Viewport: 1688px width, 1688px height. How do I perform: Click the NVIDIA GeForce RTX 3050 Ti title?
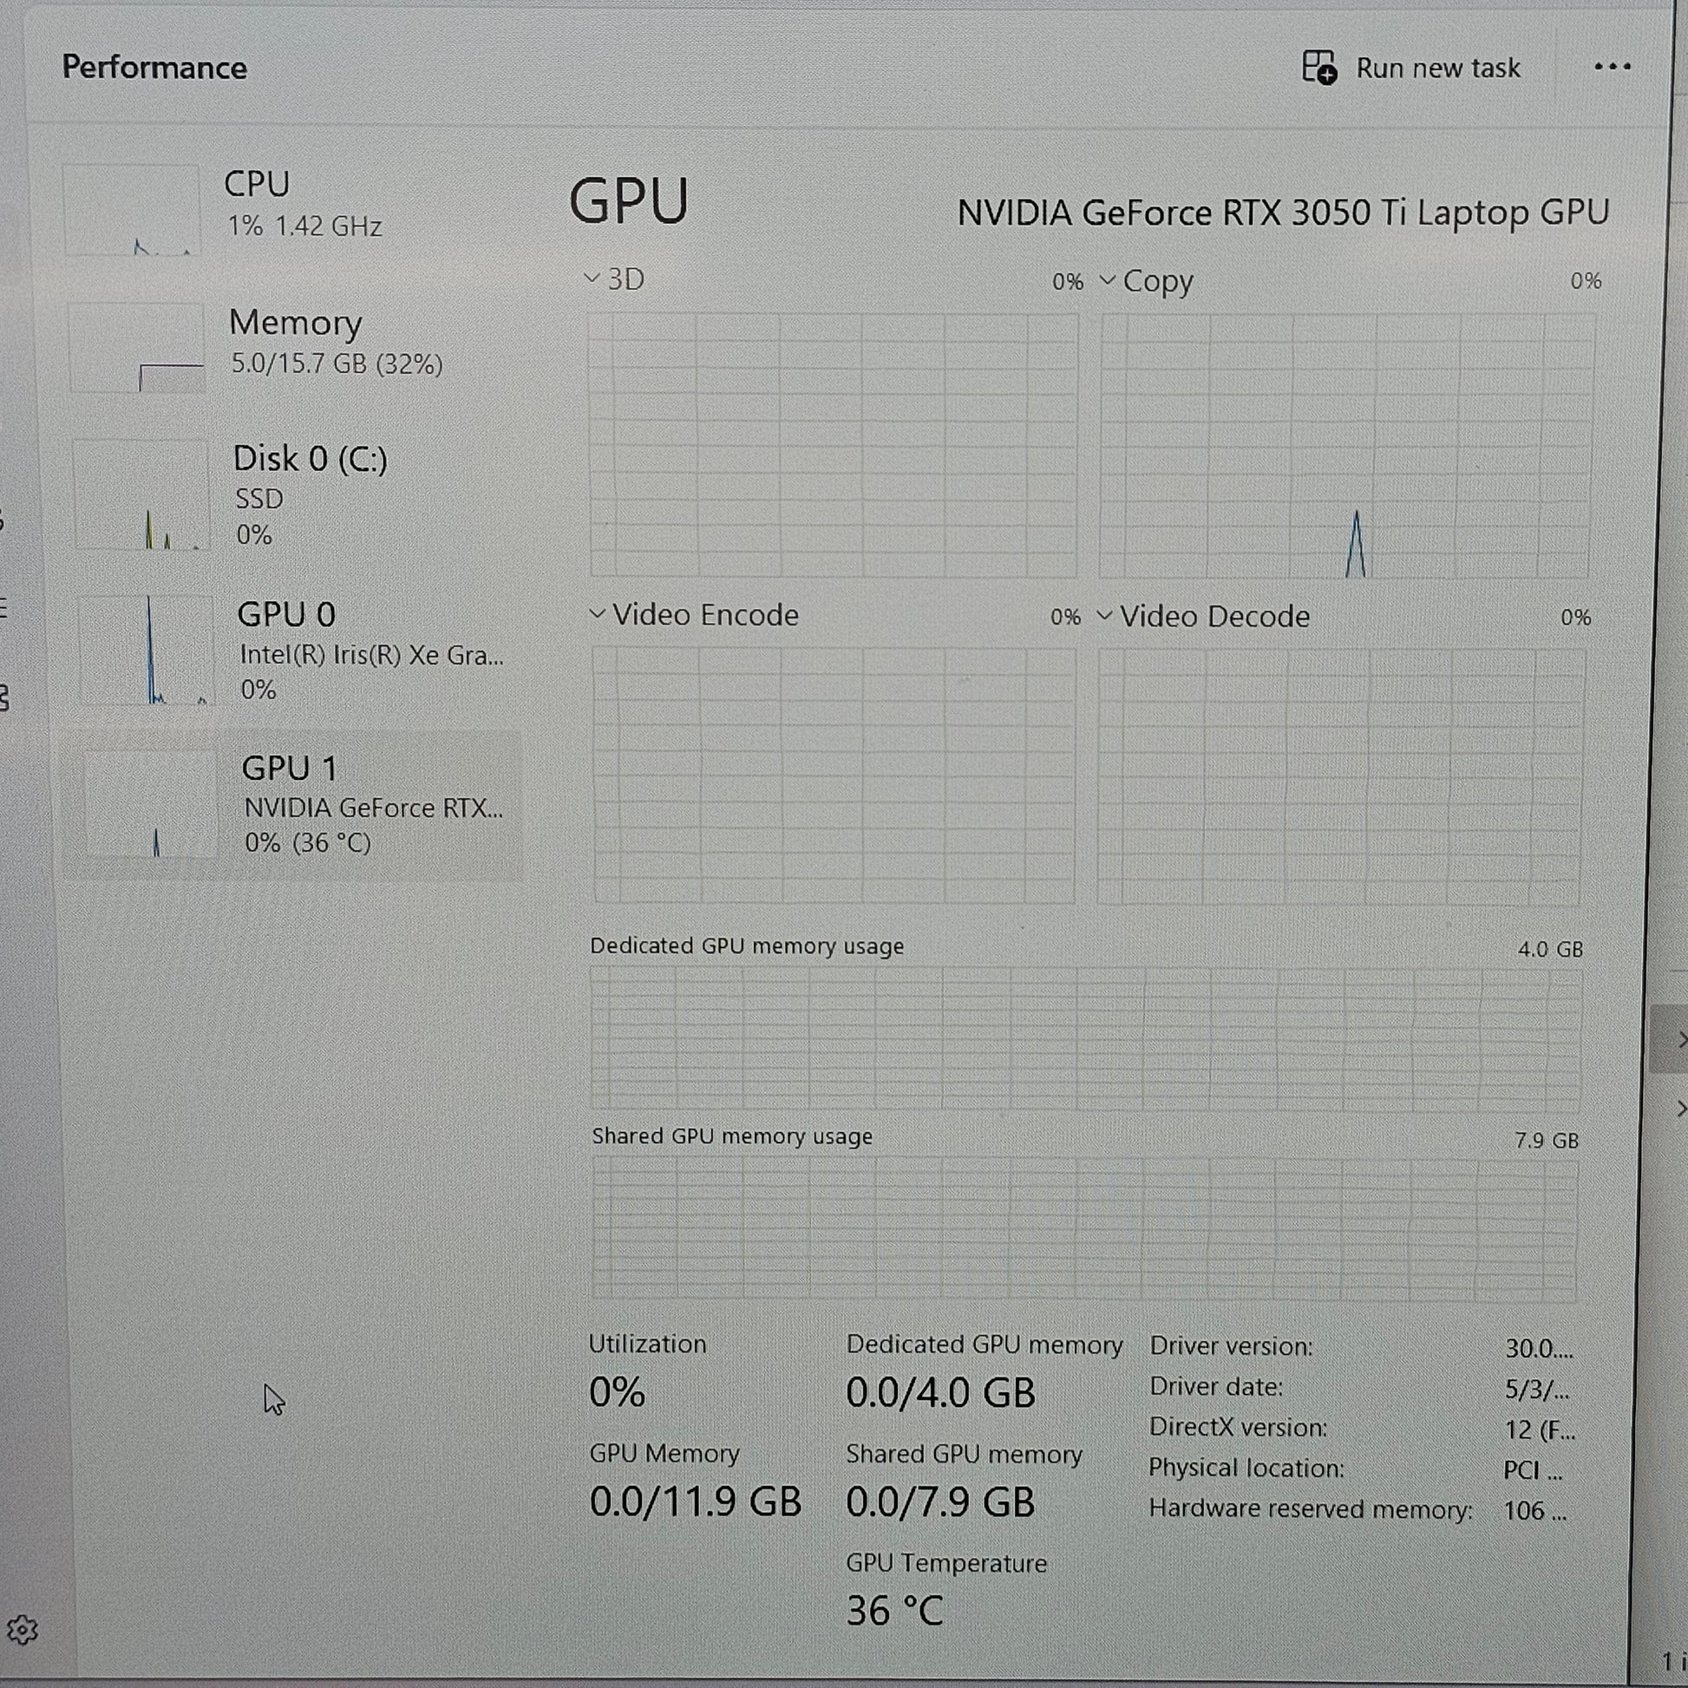1284,213
